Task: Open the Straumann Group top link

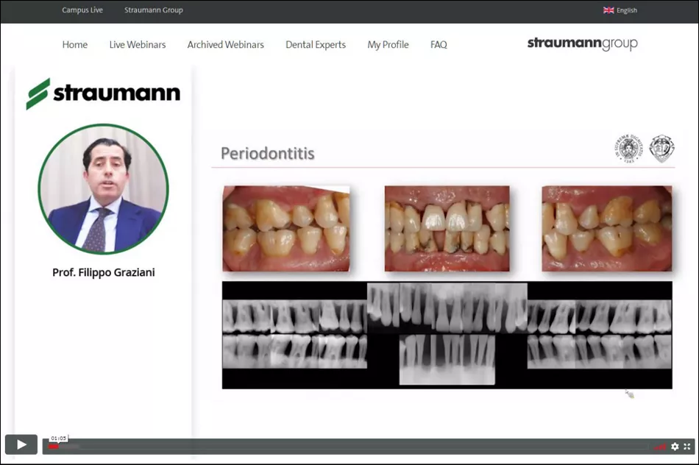Action: click(154, 10)
